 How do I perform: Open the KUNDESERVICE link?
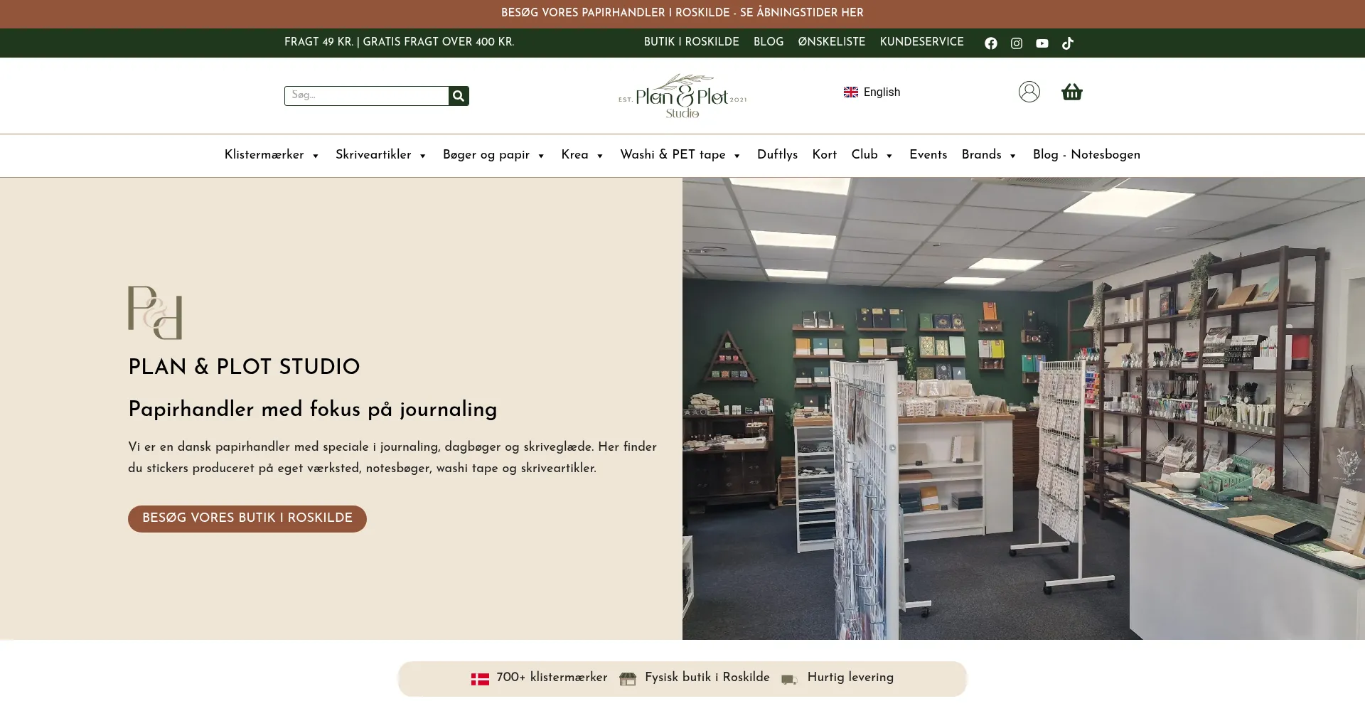click(x=922, y=43)
